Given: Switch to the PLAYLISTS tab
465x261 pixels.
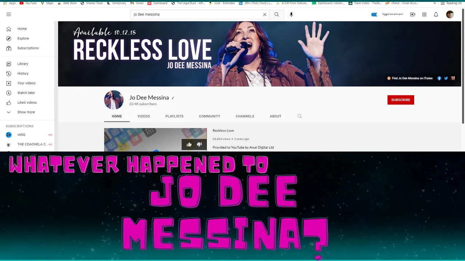Looking at the screenshot, I should [174, 116].
